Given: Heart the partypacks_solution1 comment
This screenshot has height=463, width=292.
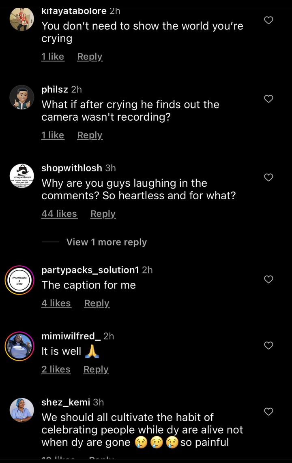Looking at the screenshot, I should [x=268, y=279].
